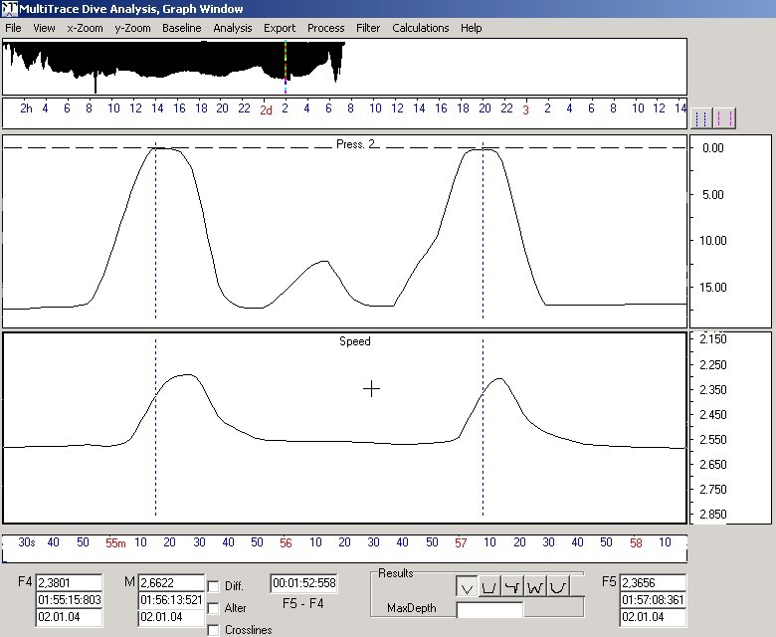The height and width of the screenshot is (637, 776).
Task: Choose the skewed dive shape button
Action: pos(513,588)
